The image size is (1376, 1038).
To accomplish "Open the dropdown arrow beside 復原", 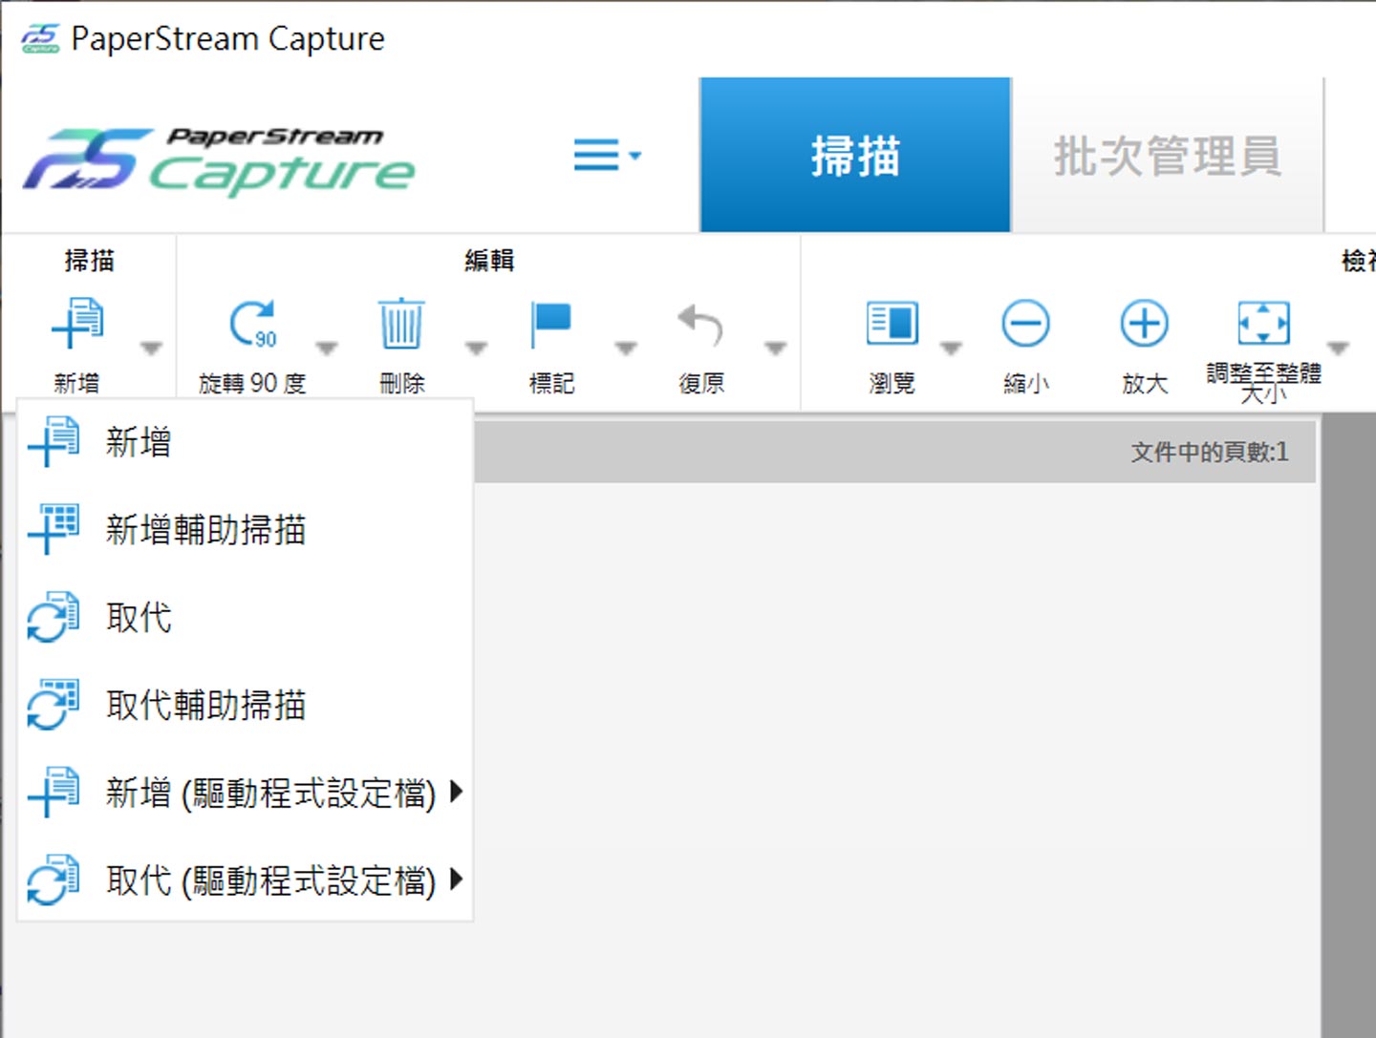I will pyautogui.click(x=776, y=348).
